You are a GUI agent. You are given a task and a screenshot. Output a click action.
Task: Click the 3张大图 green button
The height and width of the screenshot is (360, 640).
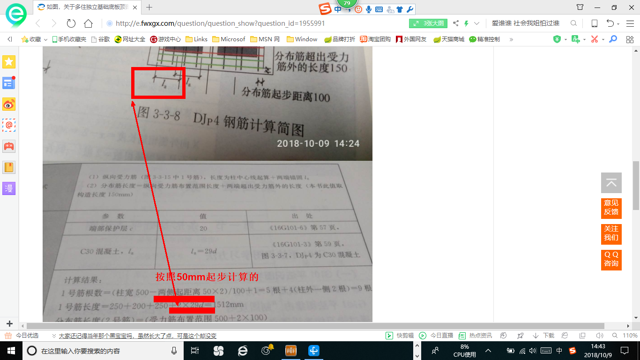pyautogui.click(x=428, y=23)
